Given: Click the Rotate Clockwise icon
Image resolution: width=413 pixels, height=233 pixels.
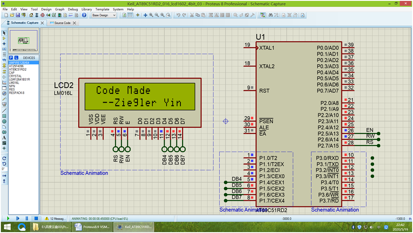Looking at the screenshot, I should coord(4,158).
